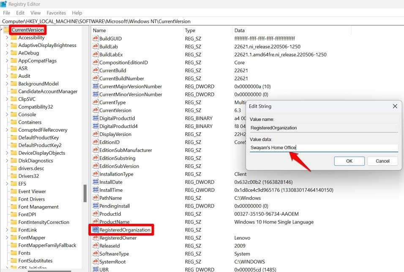Select the ReleaseId value

click(x=109, y=246)
